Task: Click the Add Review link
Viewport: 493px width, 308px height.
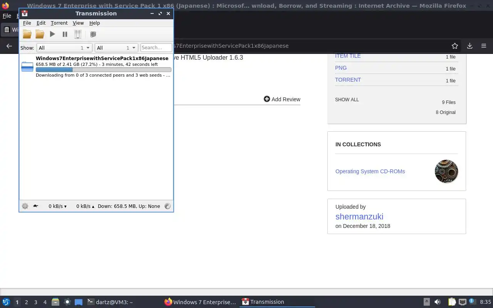Action: pyautogui.click(x=286, y=99)
